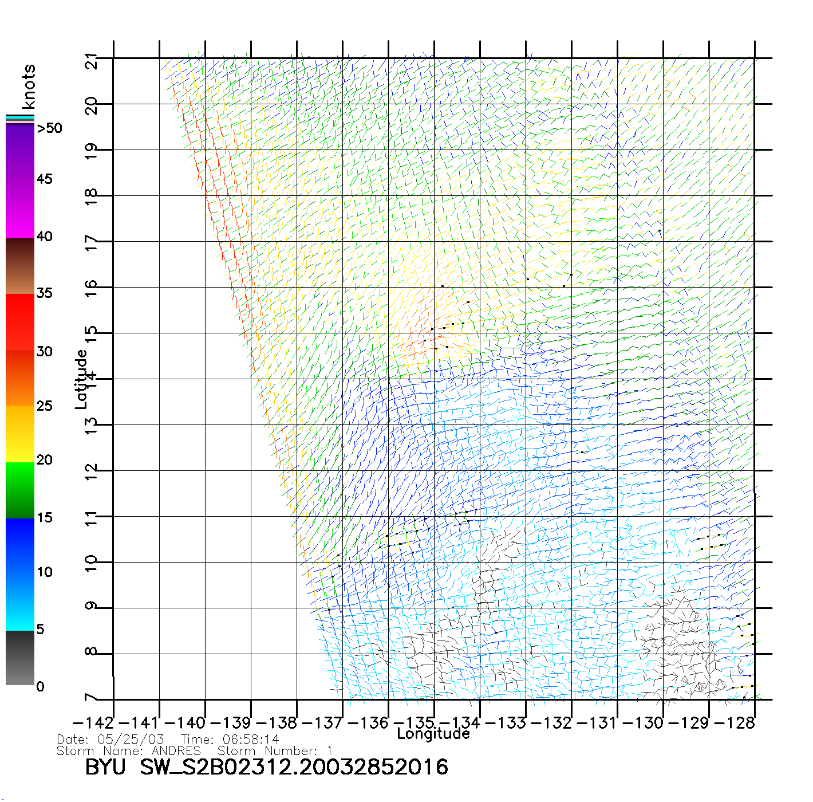Click the 21 latitude tick label

92,60
